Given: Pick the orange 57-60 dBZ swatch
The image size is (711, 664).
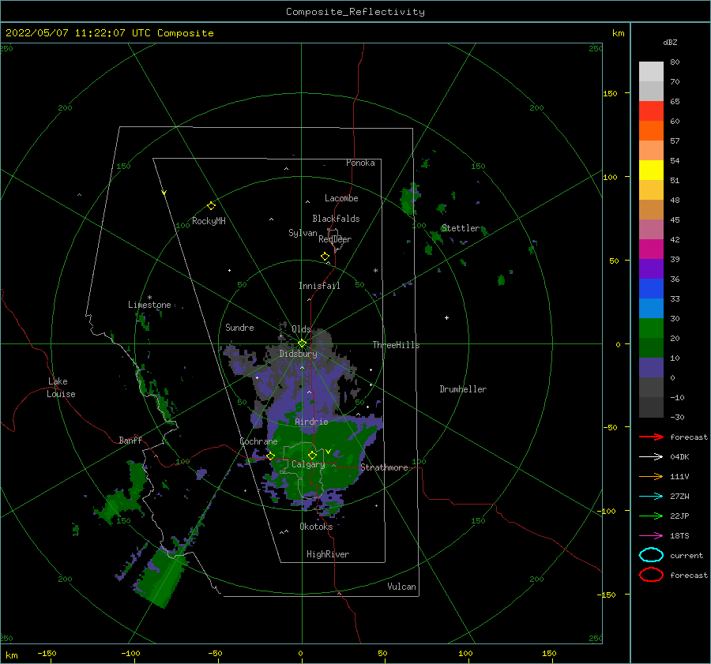Looking at the screenshot, I should point(651,131).
